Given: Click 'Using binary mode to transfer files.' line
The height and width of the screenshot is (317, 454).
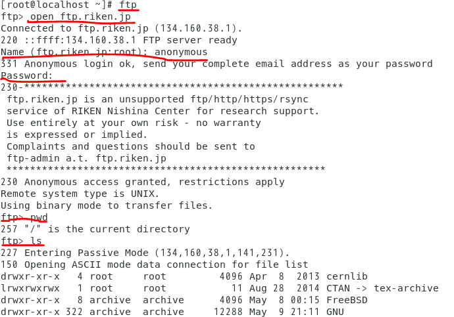Looking at the screenshot, I should coord(107,205).
